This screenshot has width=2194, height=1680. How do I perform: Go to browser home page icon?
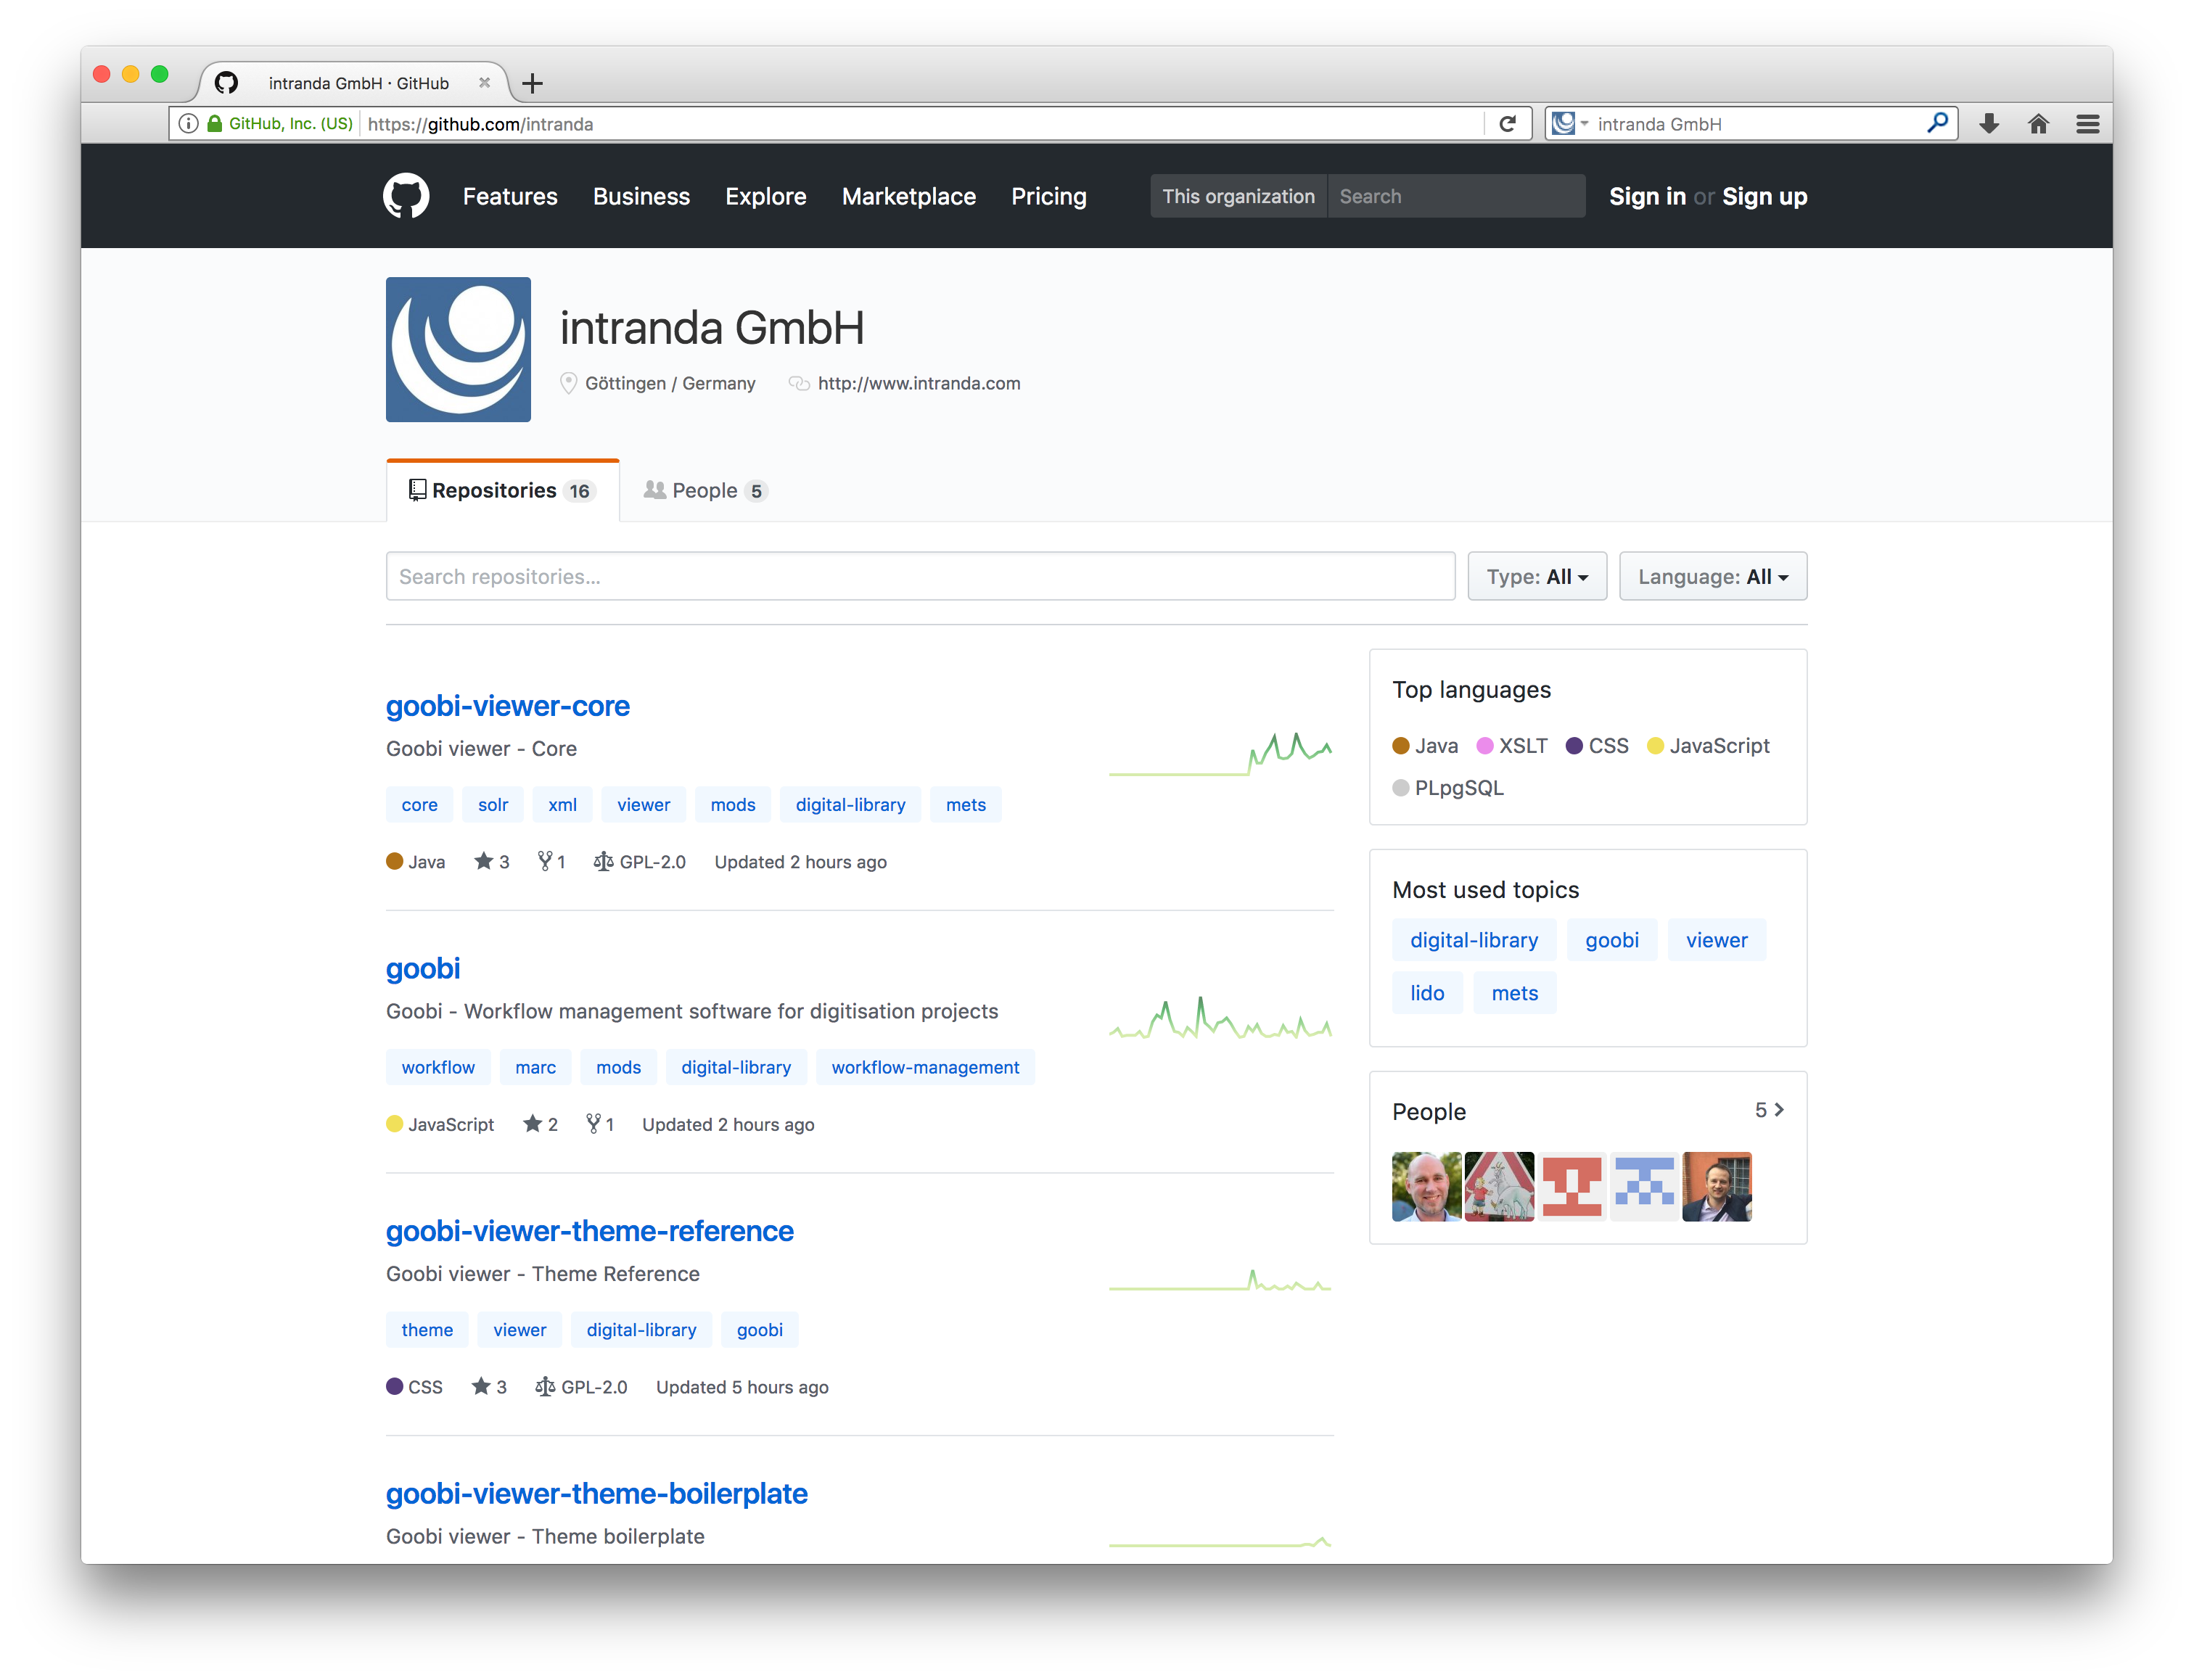(2038, 124)
